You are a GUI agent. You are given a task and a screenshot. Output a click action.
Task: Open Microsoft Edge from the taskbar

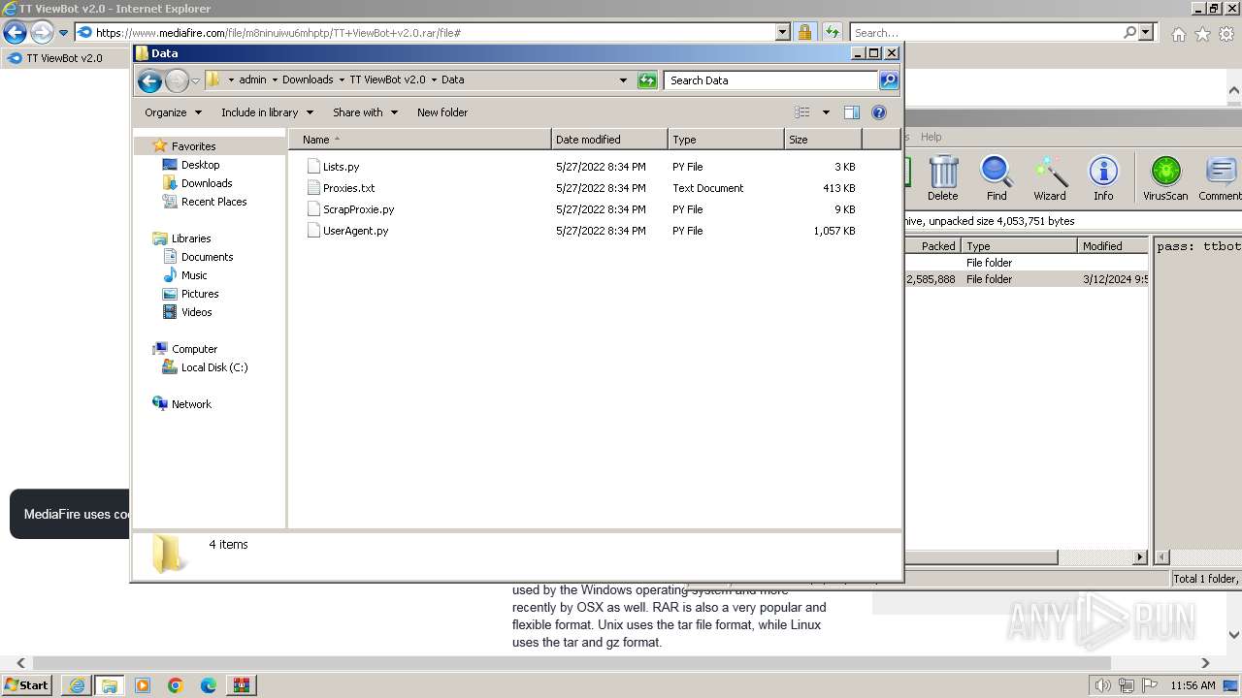(x=209, y=685)
